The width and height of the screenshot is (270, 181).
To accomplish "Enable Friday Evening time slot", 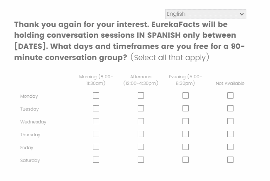I will [x=185, y=147].
